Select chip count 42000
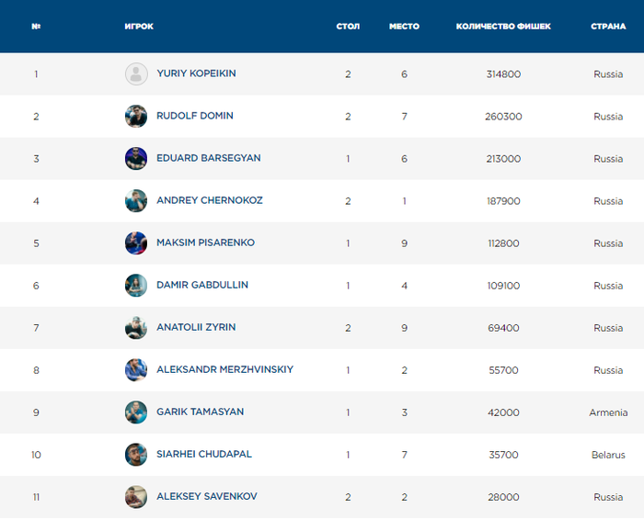Screen dimensions: 644x519 [503, 412]
